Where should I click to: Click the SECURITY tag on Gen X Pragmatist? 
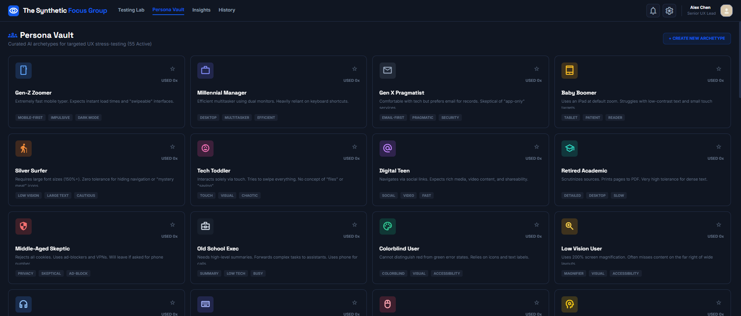[450, 118]
